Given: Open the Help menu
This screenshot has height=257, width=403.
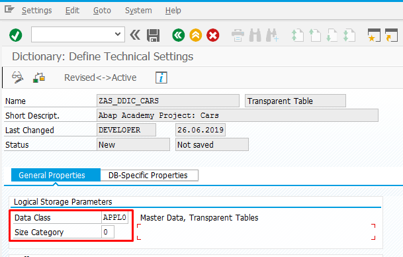Looking at the screenshot, I should 173,11.
